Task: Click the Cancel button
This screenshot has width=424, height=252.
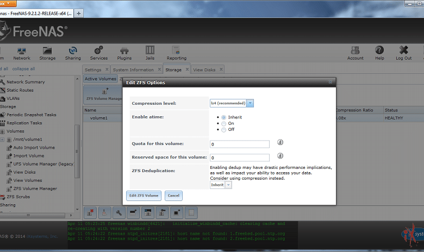Action: [x=173, y=196]
